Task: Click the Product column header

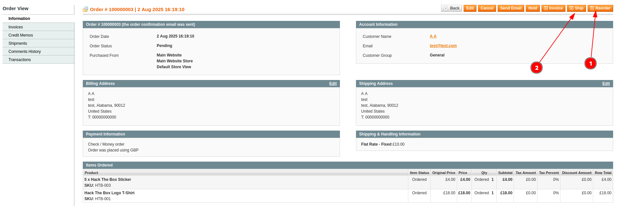Action: [x=91, y=173]
